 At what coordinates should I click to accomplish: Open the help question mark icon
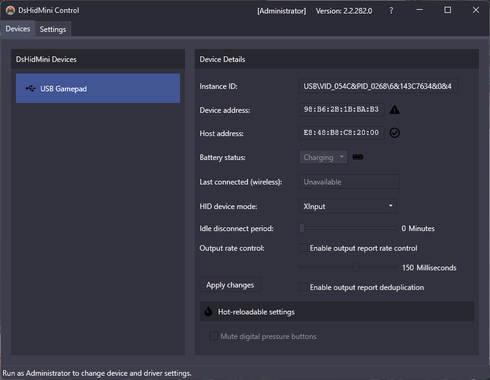tap(391, 10)
